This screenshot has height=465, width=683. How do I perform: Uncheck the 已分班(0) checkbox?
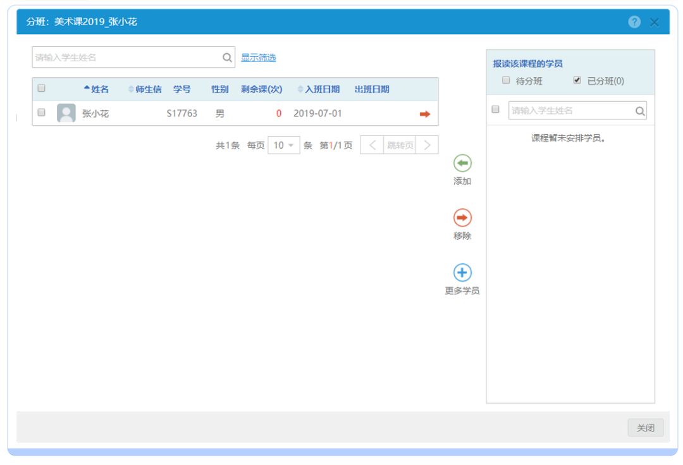click(x=577, y=80)
